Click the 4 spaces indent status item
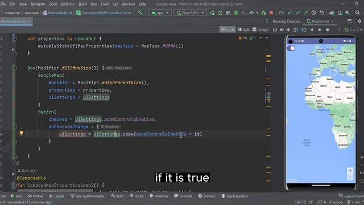 point(336,202)
